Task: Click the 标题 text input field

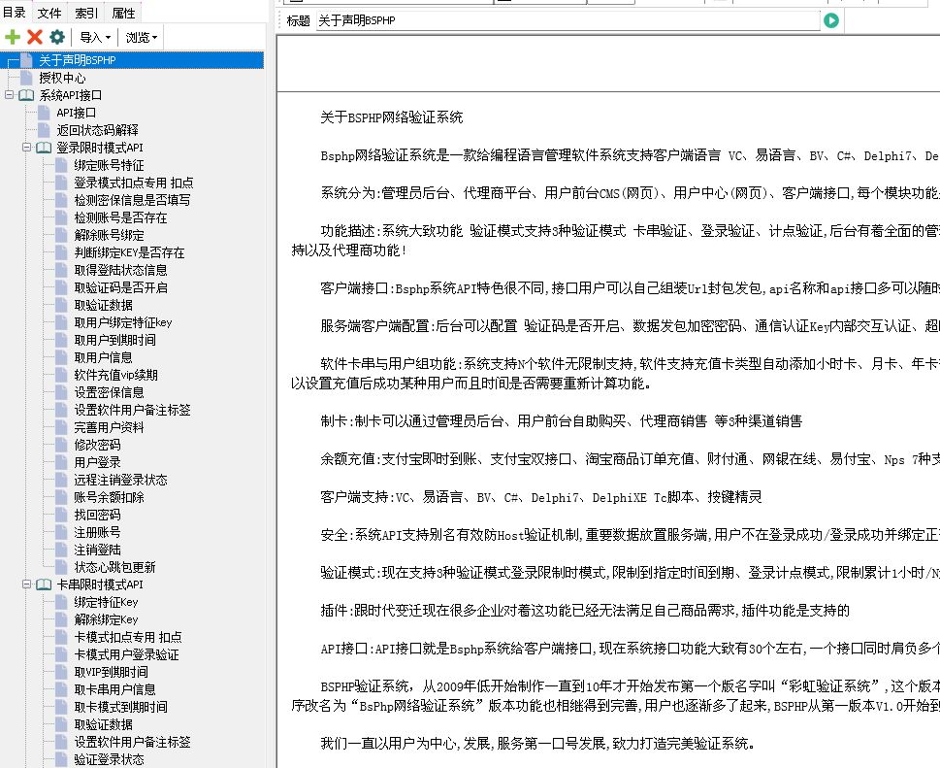Action: (567, 20)
